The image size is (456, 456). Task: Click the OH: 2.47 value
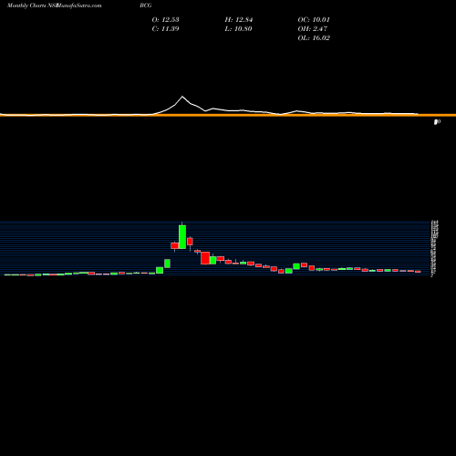point(313,29)
